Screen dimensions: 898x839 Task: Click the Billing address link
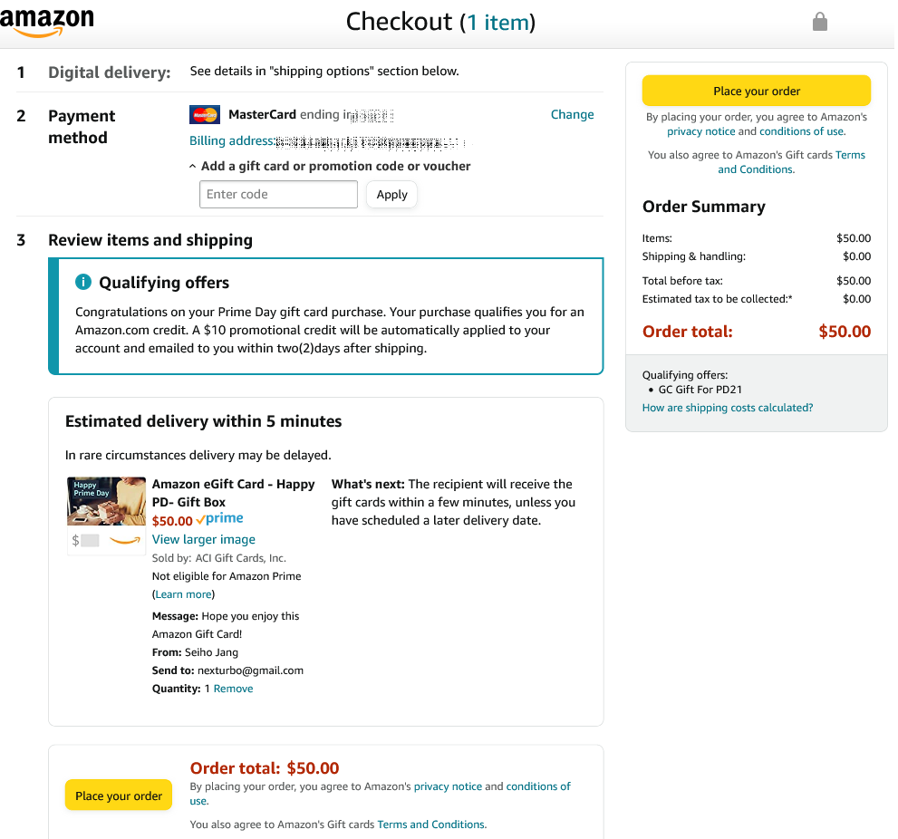232,140
